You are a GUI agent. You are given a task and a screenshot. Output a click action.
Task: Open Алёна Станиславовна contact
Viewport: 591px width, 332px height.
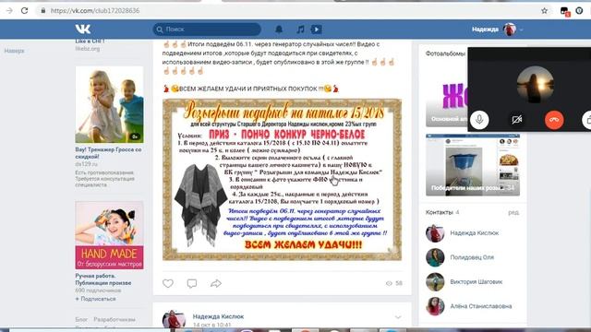[x=480, y=306]
